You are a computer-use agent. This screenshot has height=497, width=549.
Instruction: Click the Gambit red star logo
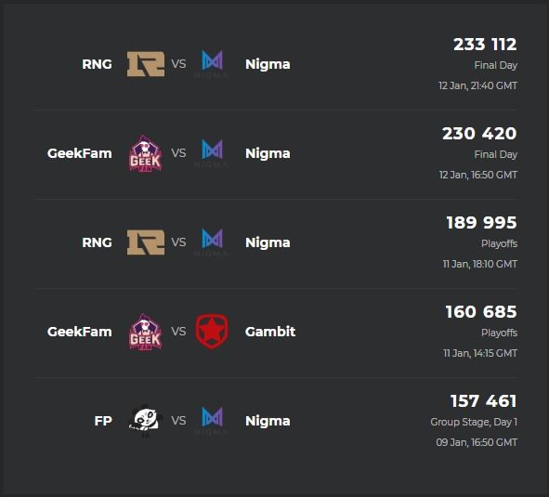(x=212, y=332)
